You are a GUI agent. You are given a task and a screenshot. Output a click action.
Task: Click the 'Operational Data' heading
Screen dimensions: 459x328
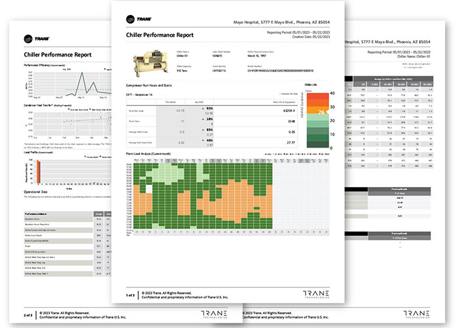pos(35,192)
